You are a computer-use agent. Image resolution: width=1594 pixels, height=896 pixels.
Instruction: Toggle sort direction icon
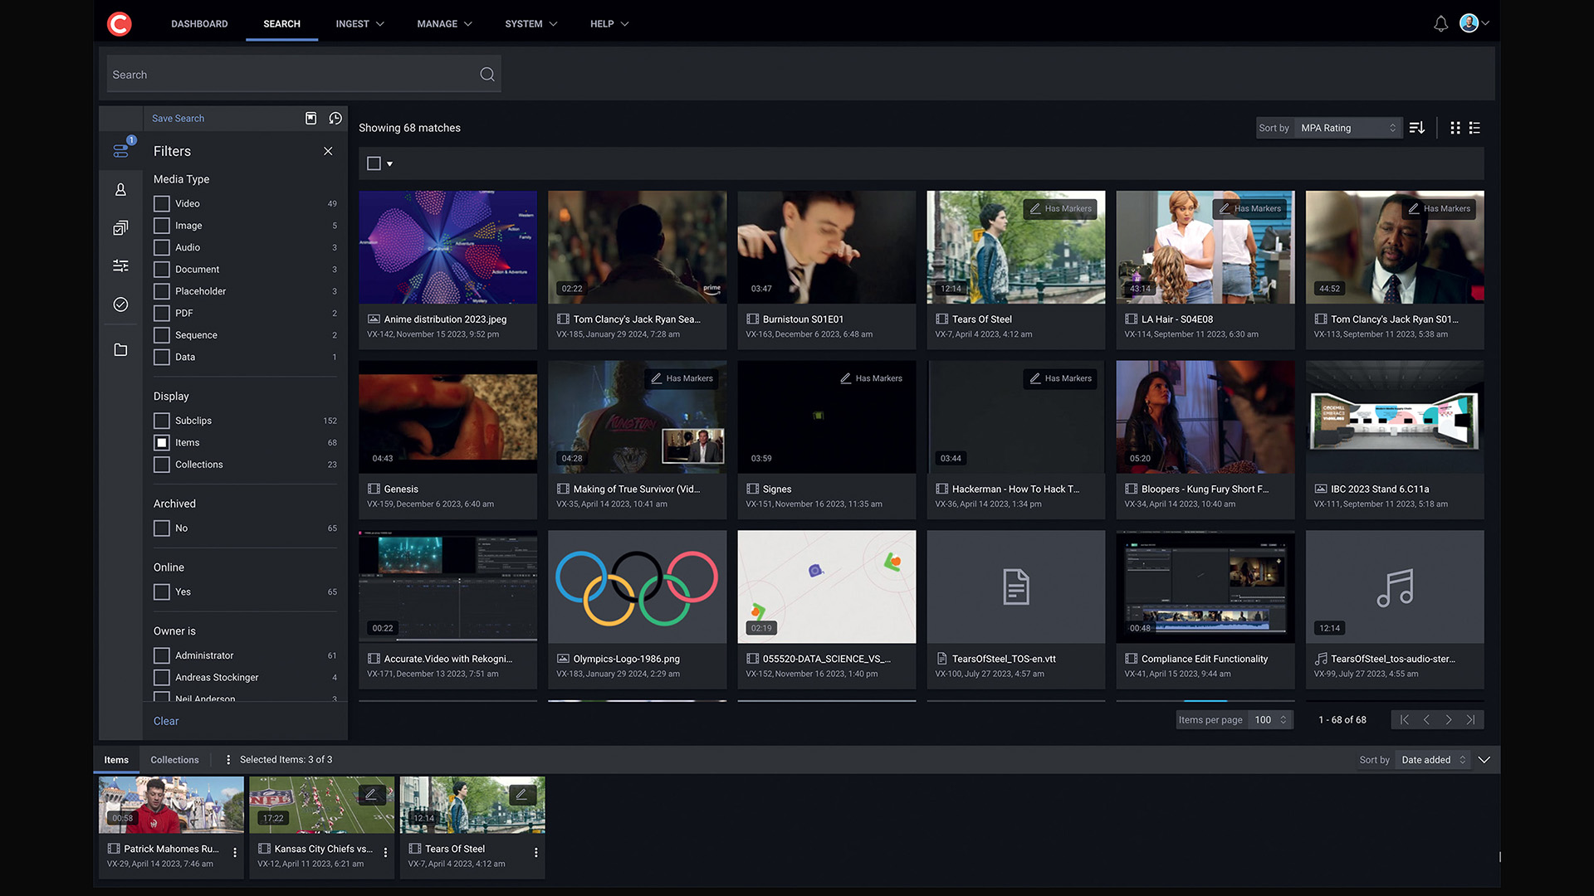pyautogui.click(x=1417, y=128)
